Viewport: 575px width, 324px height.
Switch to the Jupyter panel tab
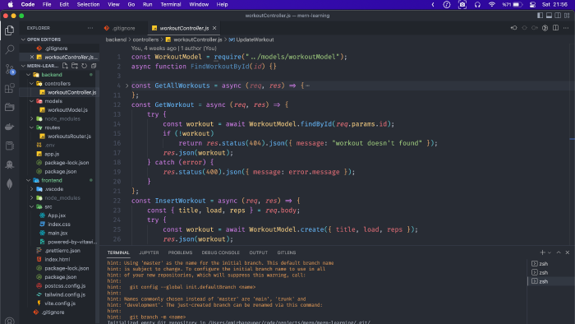[149, 252]
